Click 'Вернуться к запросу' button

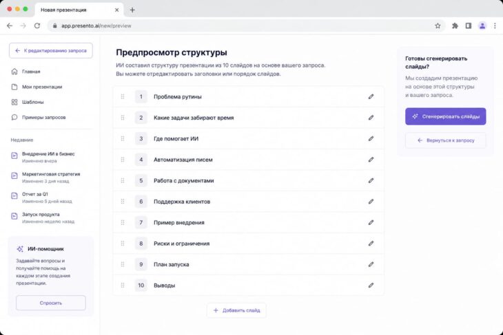(x=445, y=140)
